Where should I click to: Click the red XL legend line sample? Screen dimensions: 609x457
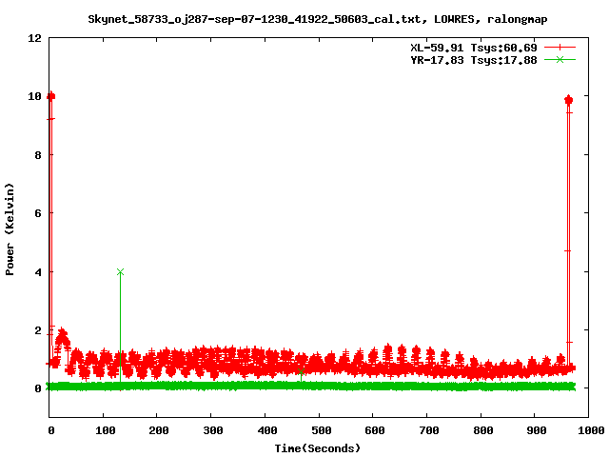pyautogui.click(x=560, y=48)
